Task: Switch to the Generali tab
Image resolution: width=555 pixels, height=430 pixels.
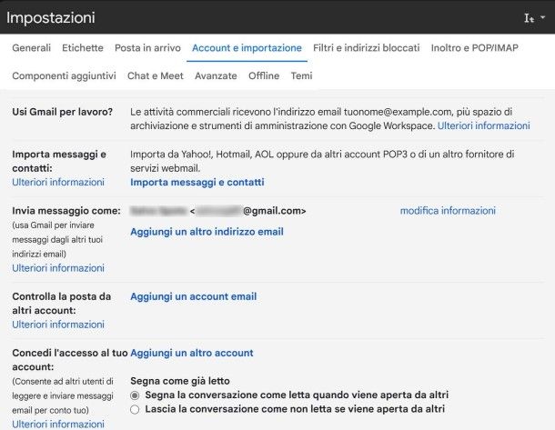Action: (x=32, y=48)
